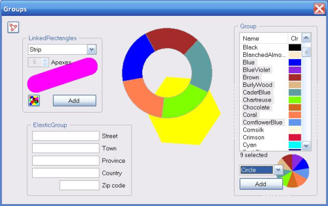Expand the Circle shape combo box
The width and height of the screenshot is (328, 206).
[278, 170]
